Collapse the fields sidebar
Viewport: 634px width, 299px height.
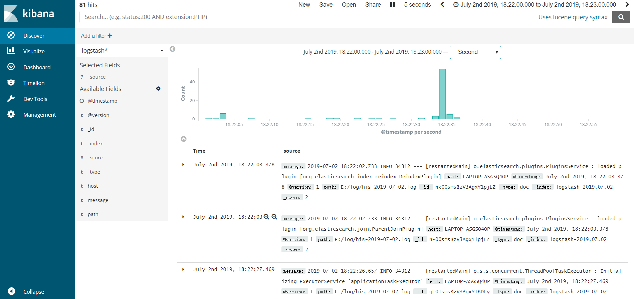173,49
